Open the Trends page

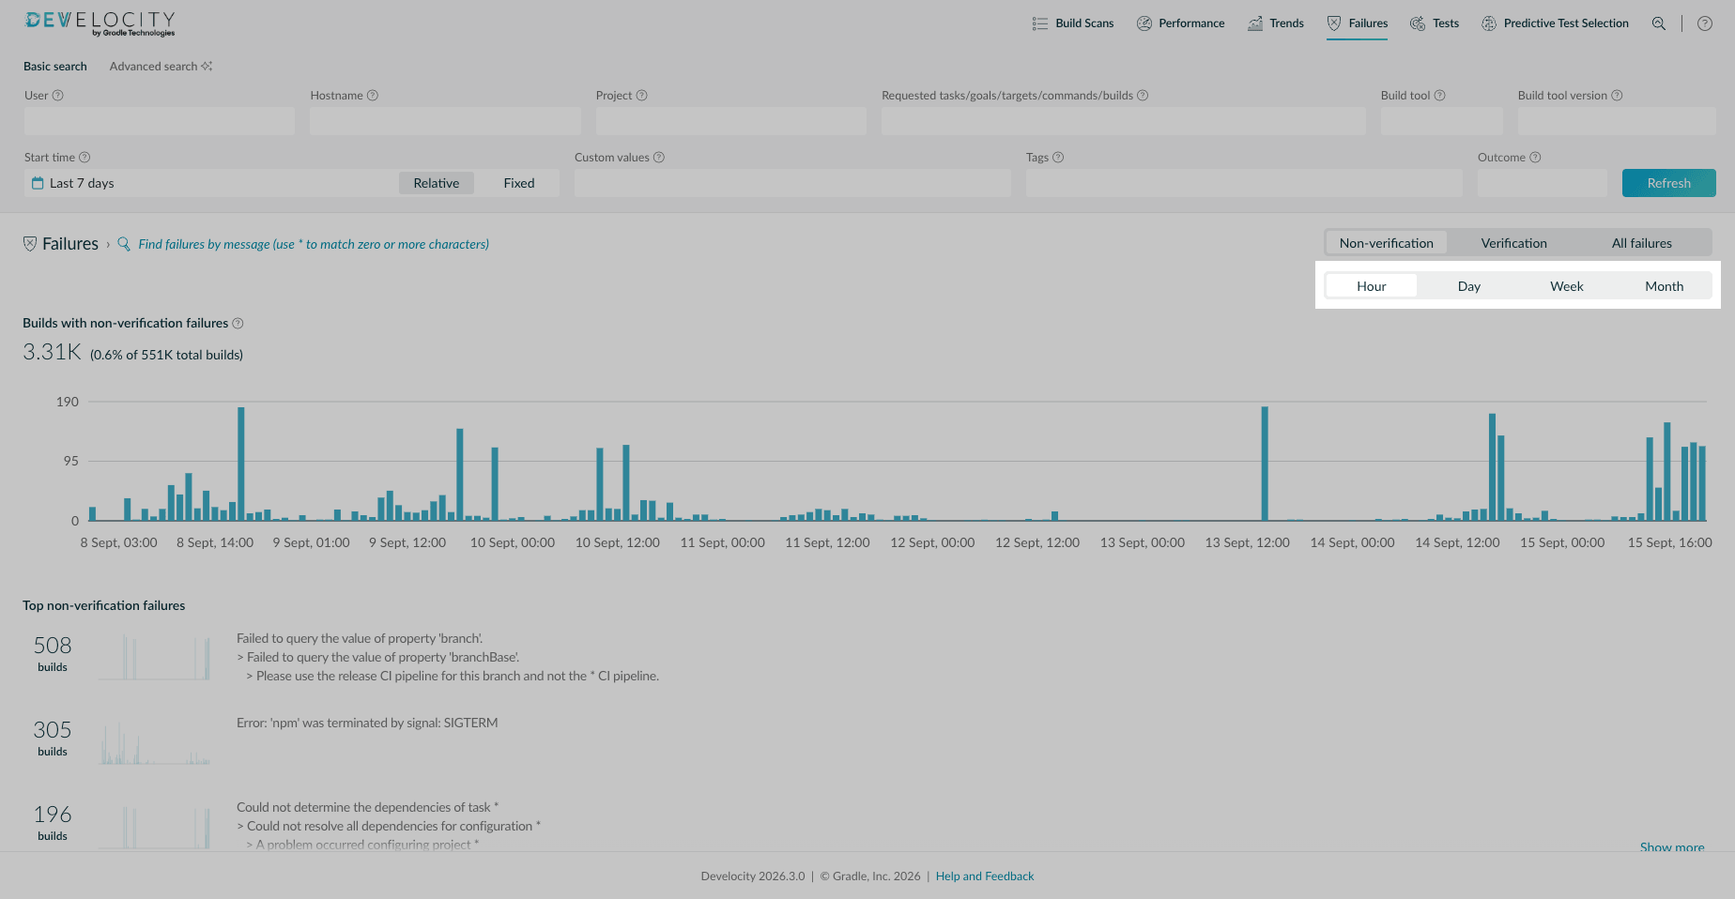tap(1275, 23)
